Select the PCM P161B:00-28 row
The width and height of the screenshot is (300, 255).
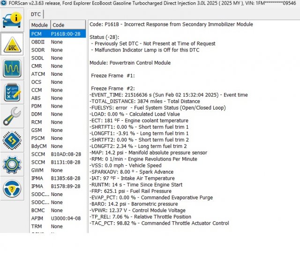point(58,34)
